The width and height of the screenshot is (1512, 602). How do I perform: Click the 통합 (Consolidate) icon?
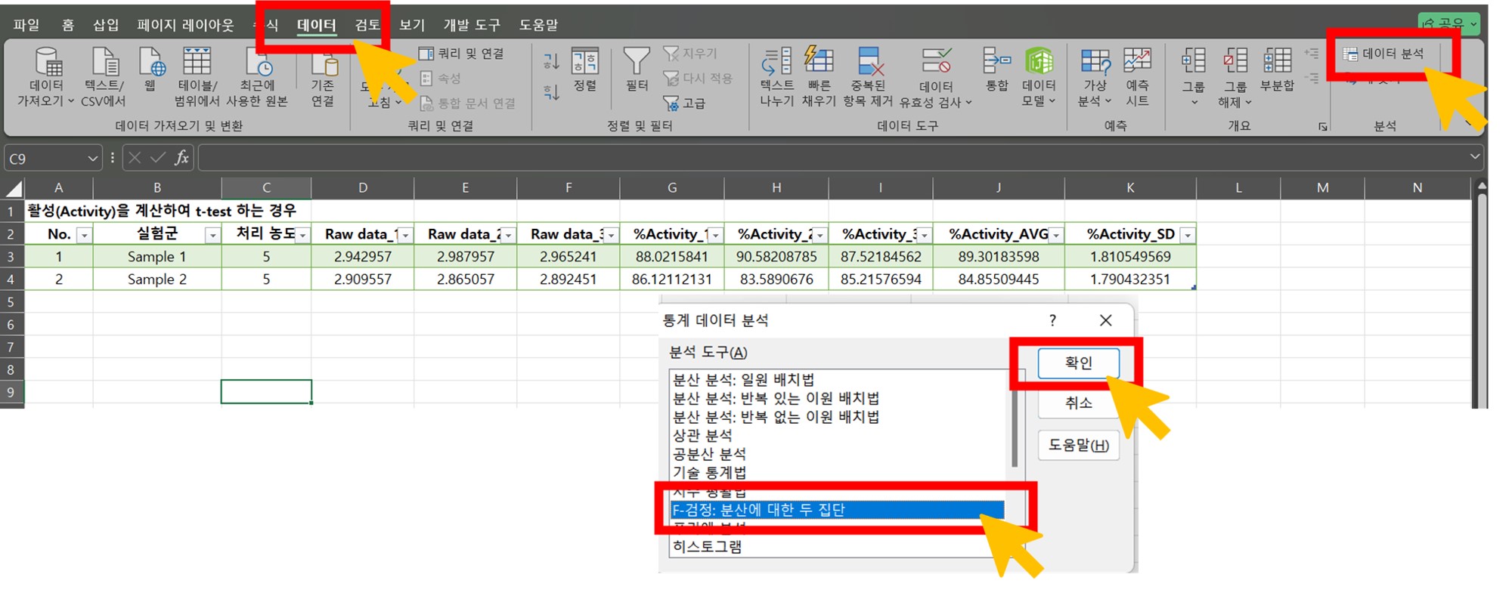[x=996, y=69]
